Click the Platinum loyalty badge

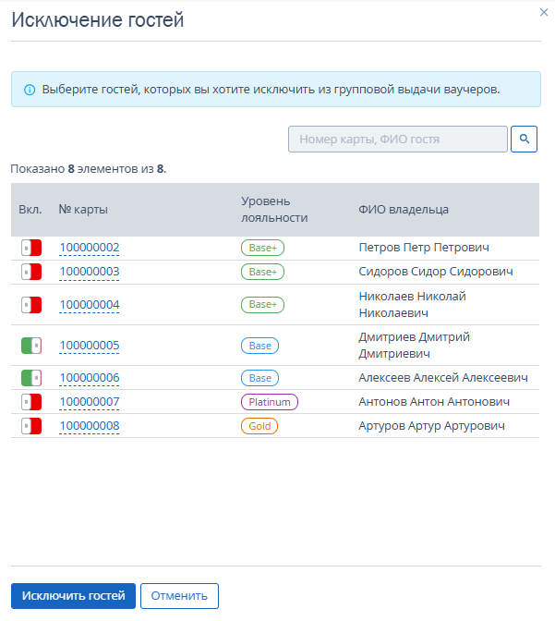[x=270, y=402]
